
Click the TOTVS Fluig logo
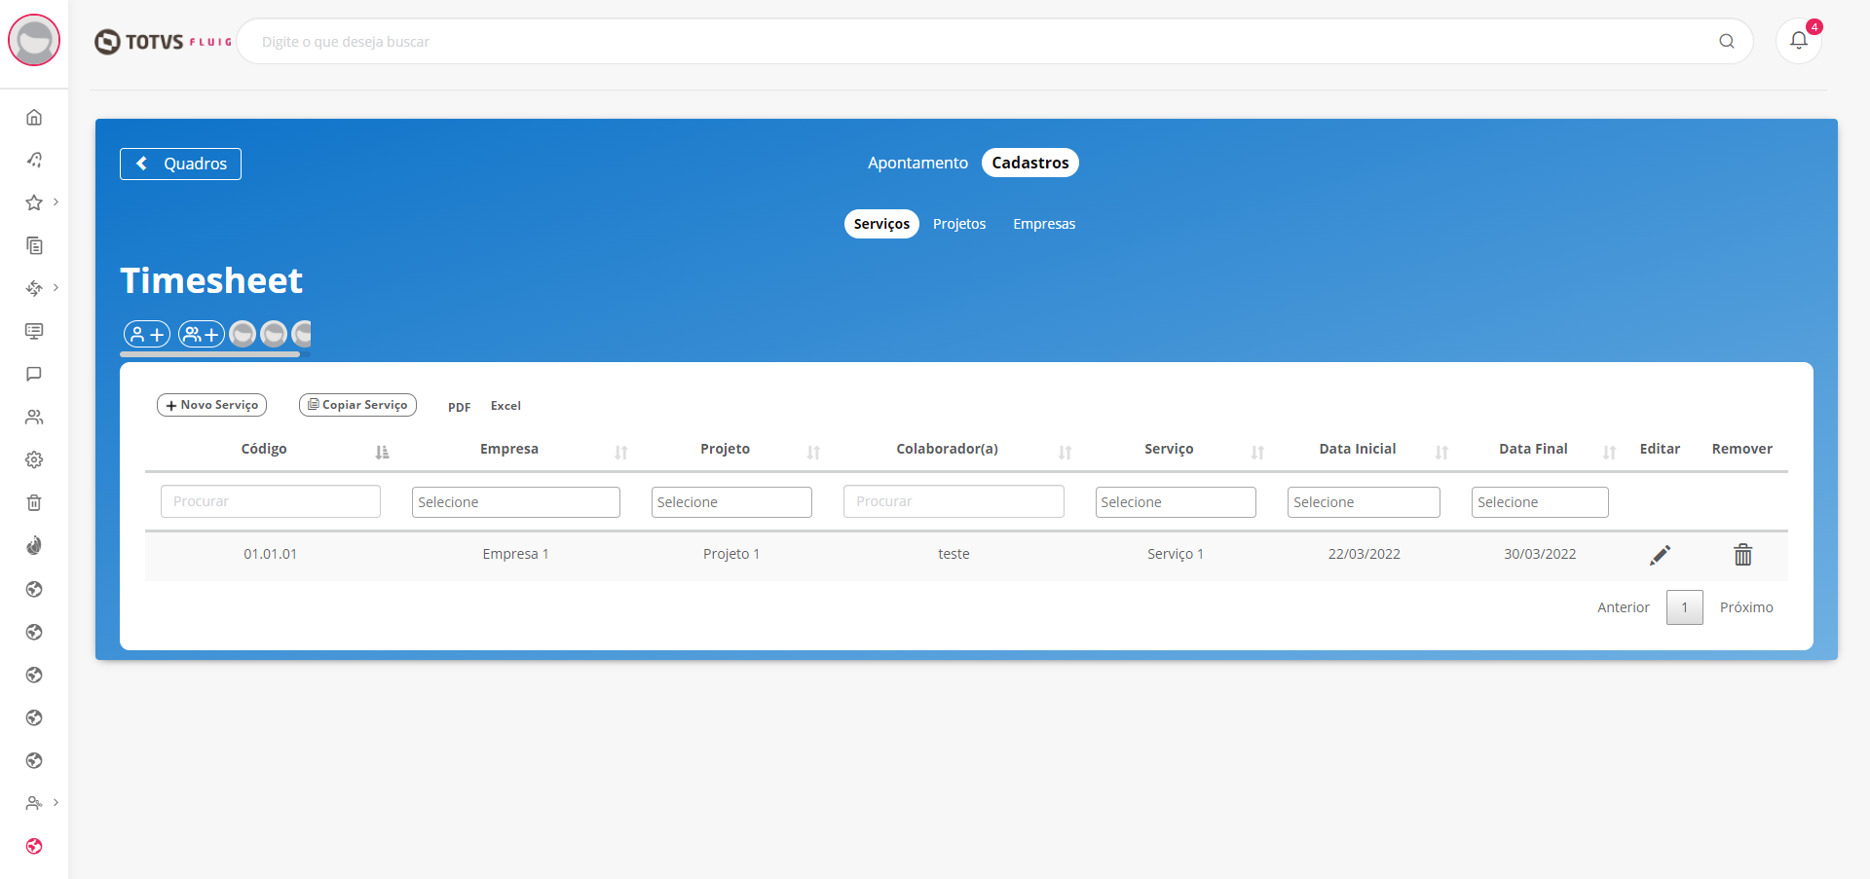point(163,42)
